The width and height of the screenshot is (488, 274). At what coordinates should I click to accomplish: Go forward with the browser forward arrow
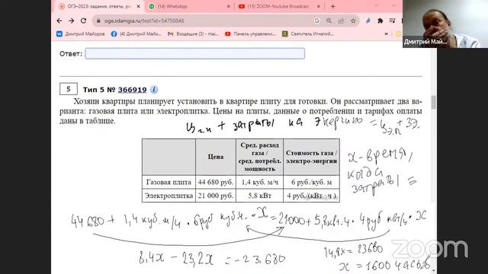click(x=71, y=21)
